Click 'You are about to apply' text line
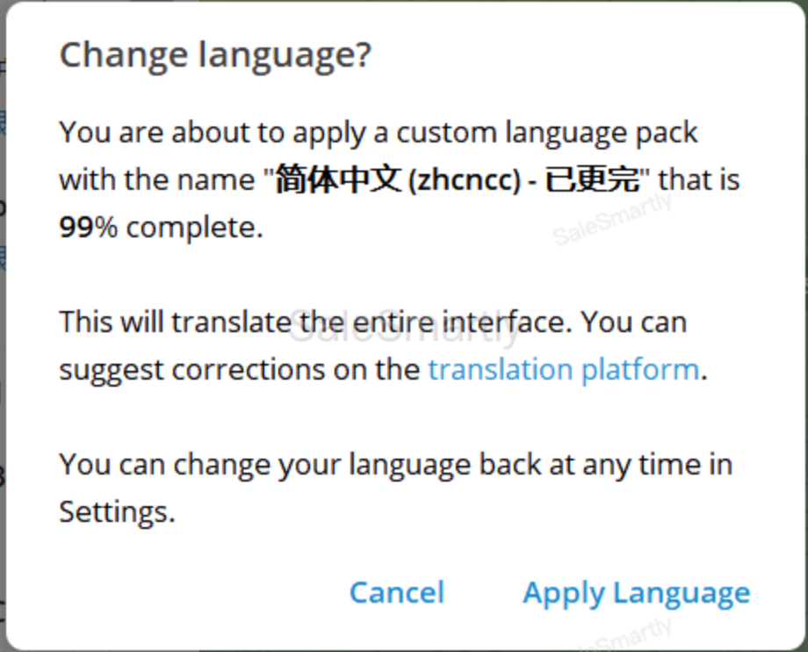Image resolution: width=808 pixels, height=652 pixels. (212, 133)
